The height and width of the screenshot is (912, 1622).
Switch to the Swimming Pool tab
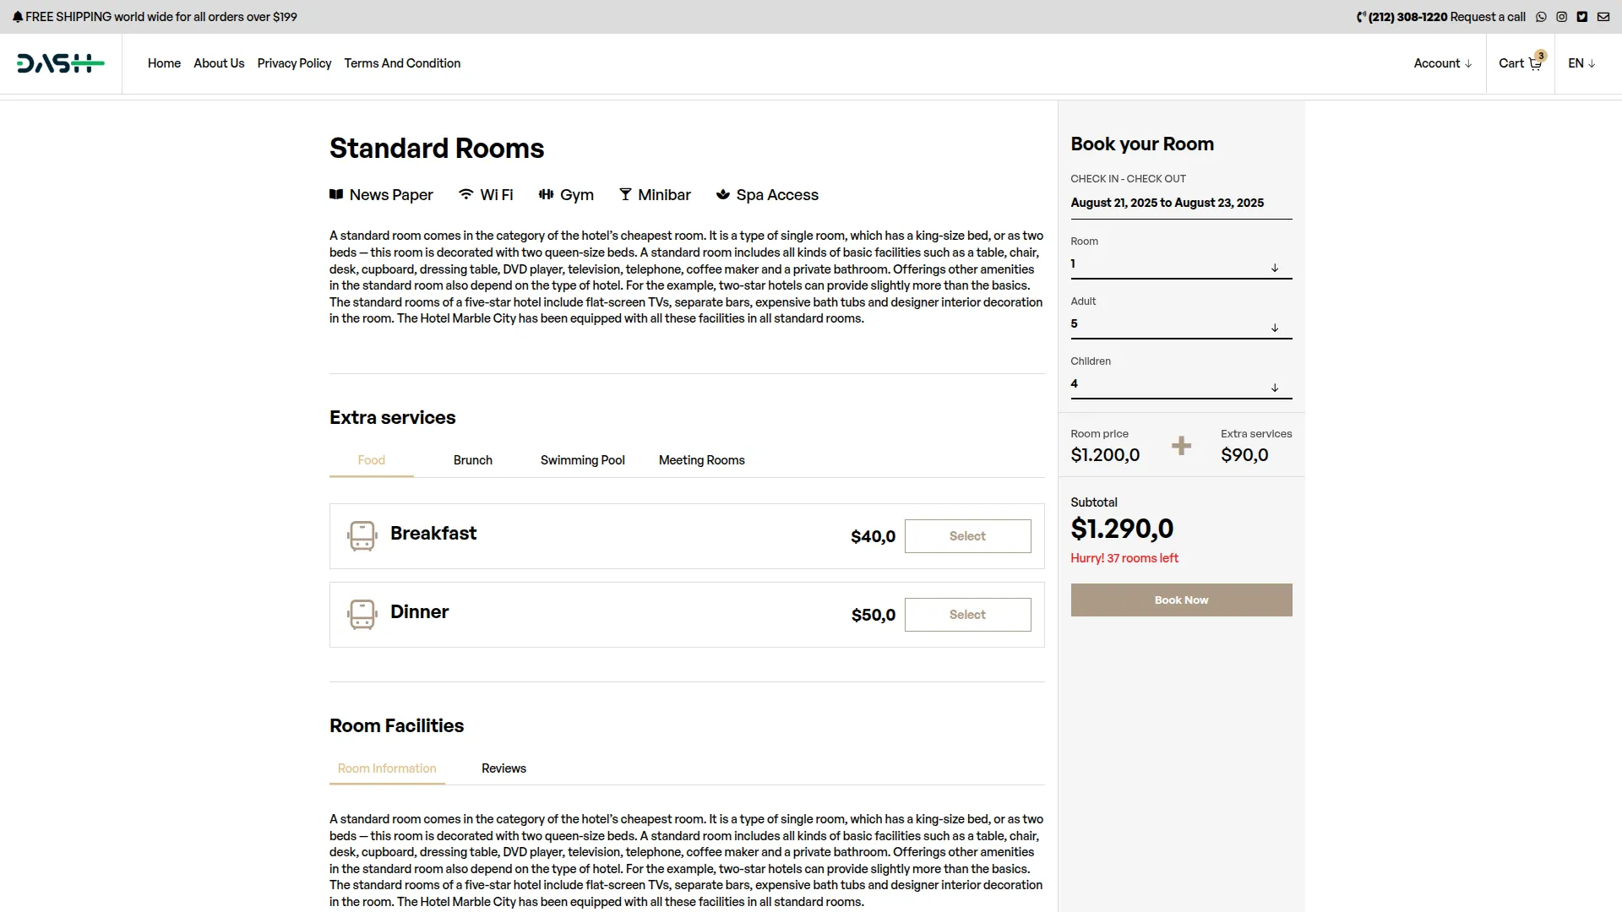(582, 460)
